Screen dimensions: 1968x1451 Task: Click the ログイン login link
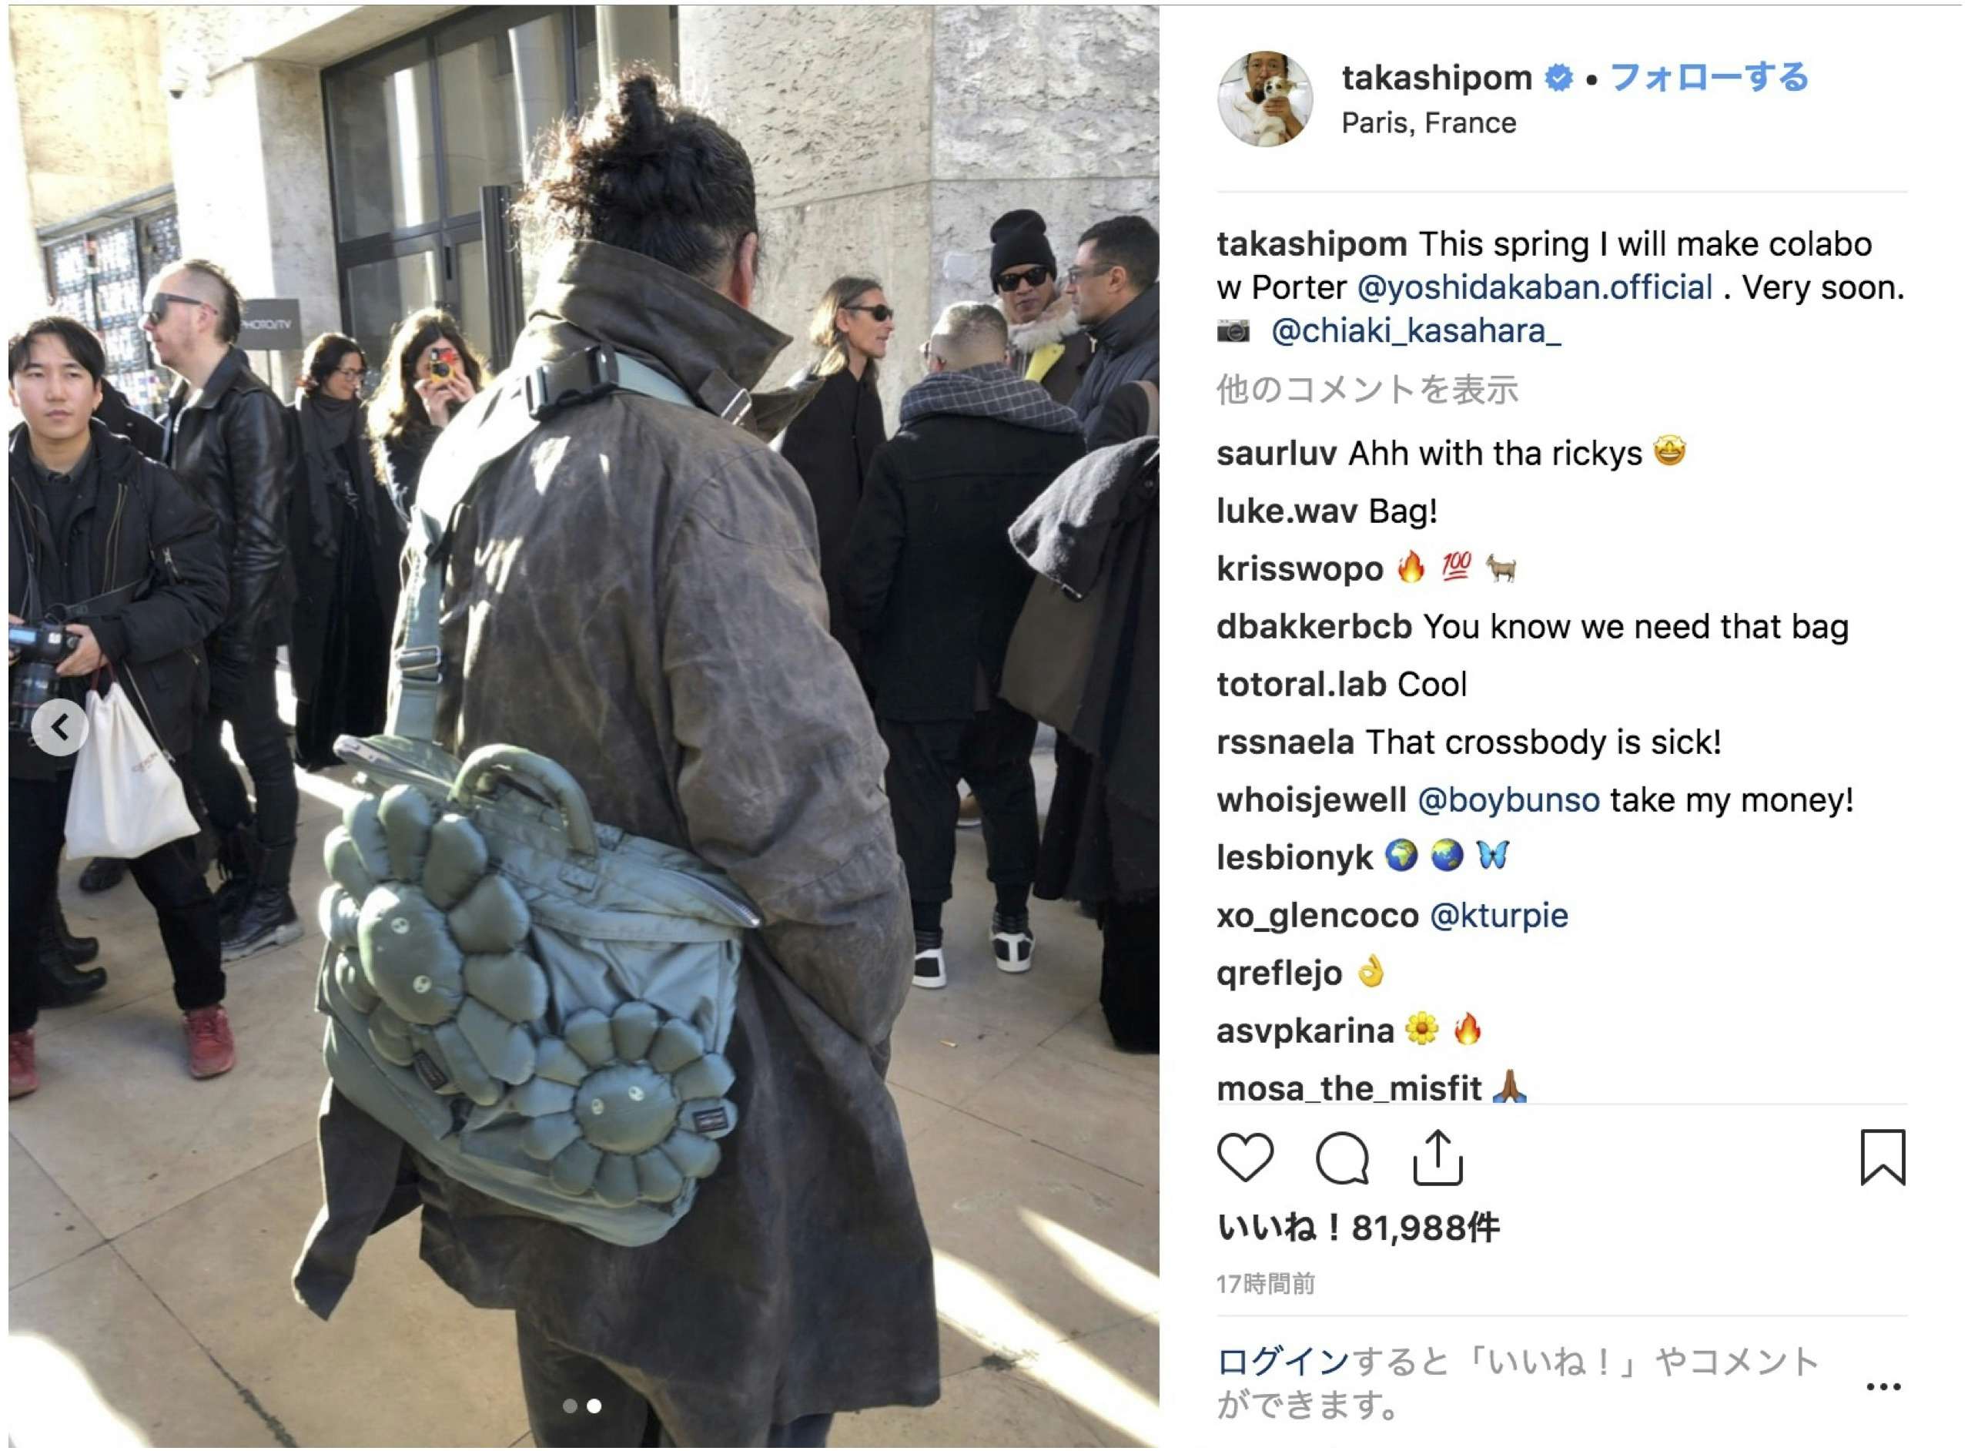(1283, 1362)
